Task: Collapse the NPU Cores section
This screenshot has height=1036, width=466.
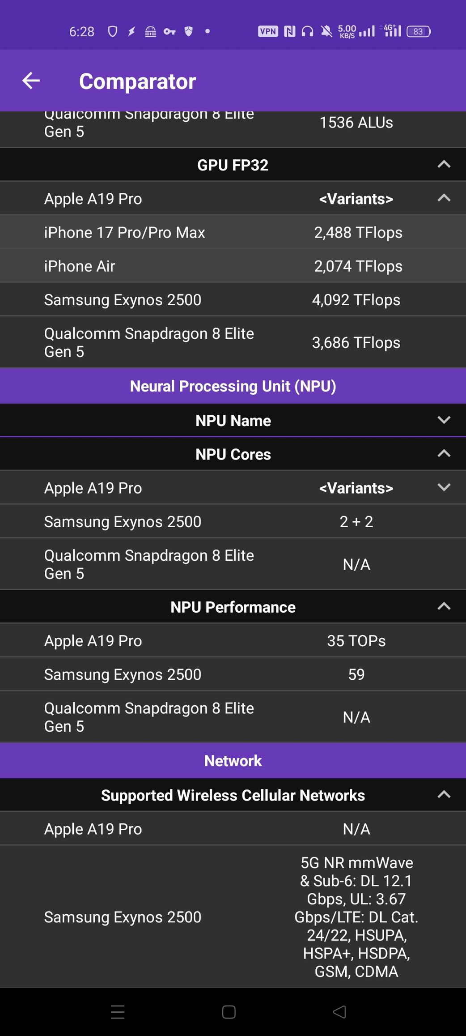Action: (x=443, y=454)
